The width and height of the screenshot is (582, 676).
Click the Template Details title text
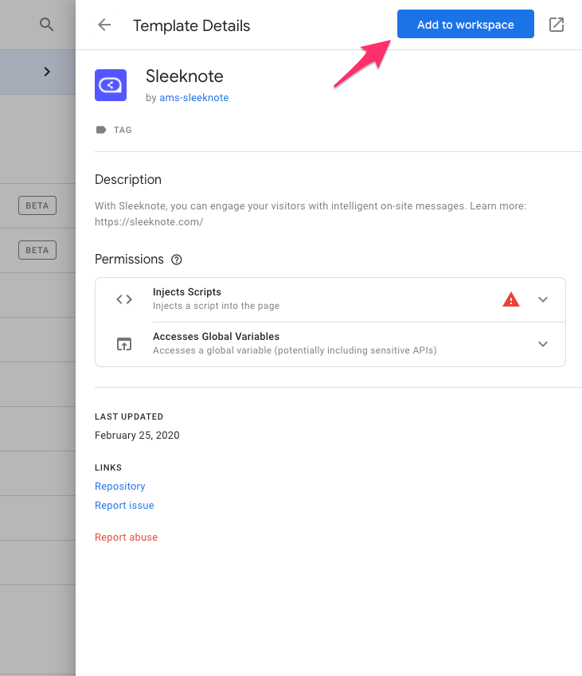pos(191,25)
